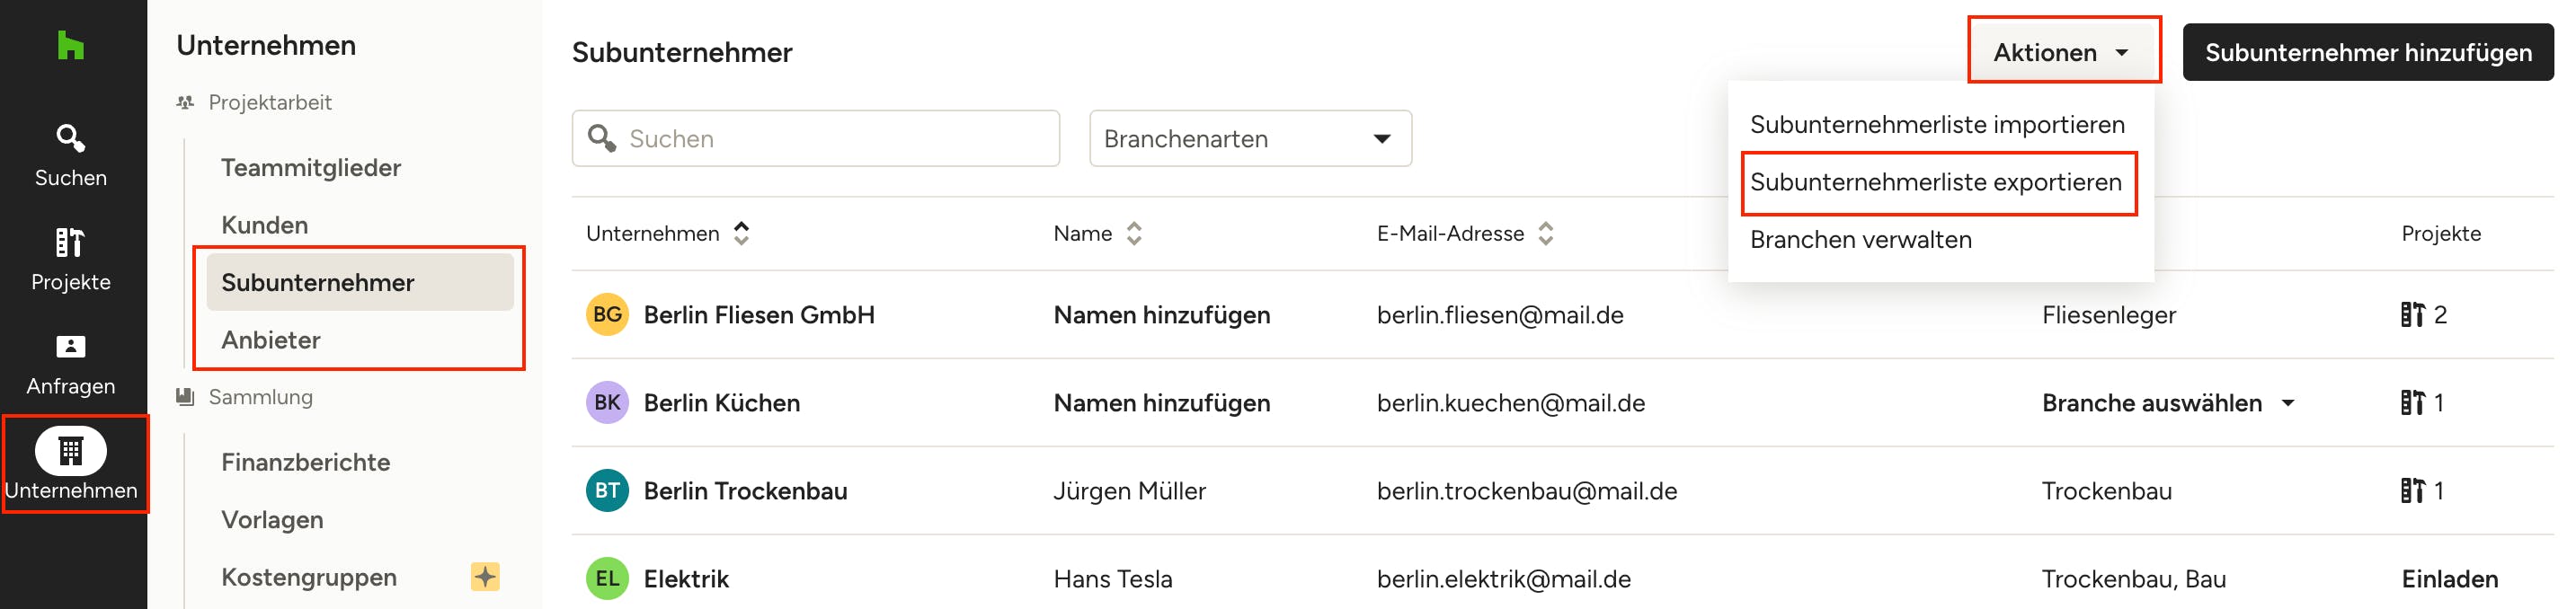The height and width of the screenshot is (609, 2576).
Task: Click berlin.kuechen@mail.de email
Action: (x=1511, y=403)
